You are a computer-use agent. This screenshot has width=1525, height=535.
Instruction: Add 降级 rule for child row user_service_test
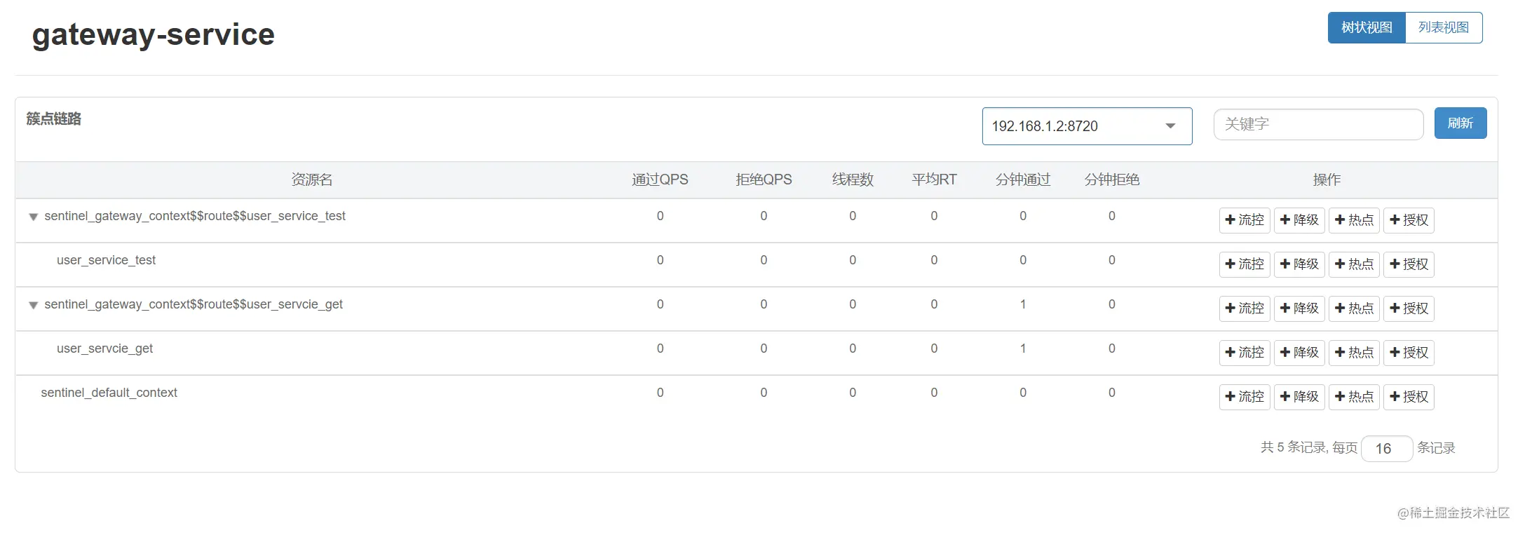[1299, 264]
